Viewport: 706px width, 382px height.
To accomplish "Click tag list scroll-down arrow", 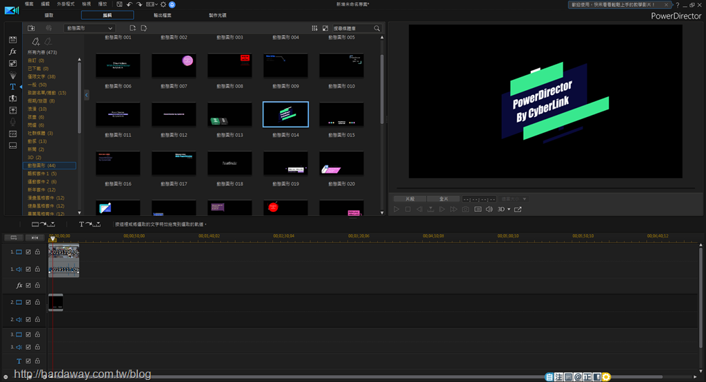I will (x=79, y=213).
